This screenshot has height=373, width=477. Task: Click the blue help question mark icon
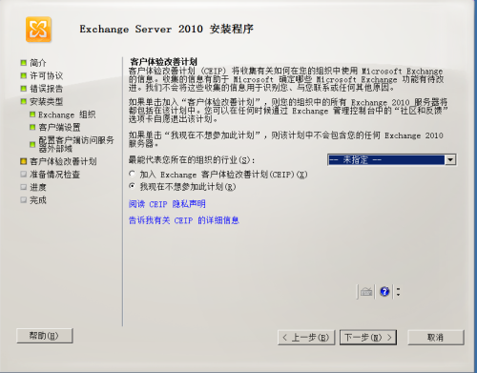(384, 291)
